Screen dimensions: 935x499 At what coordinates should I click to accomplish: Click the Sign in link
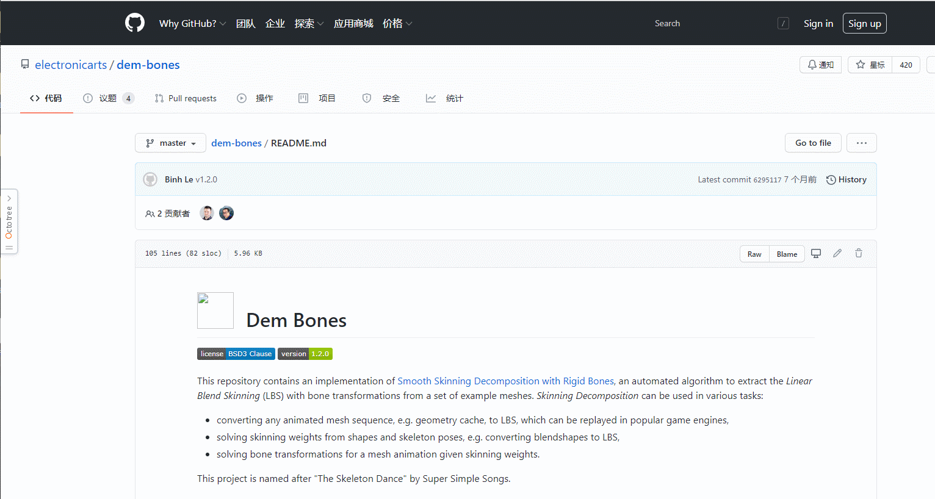point(818,23)
